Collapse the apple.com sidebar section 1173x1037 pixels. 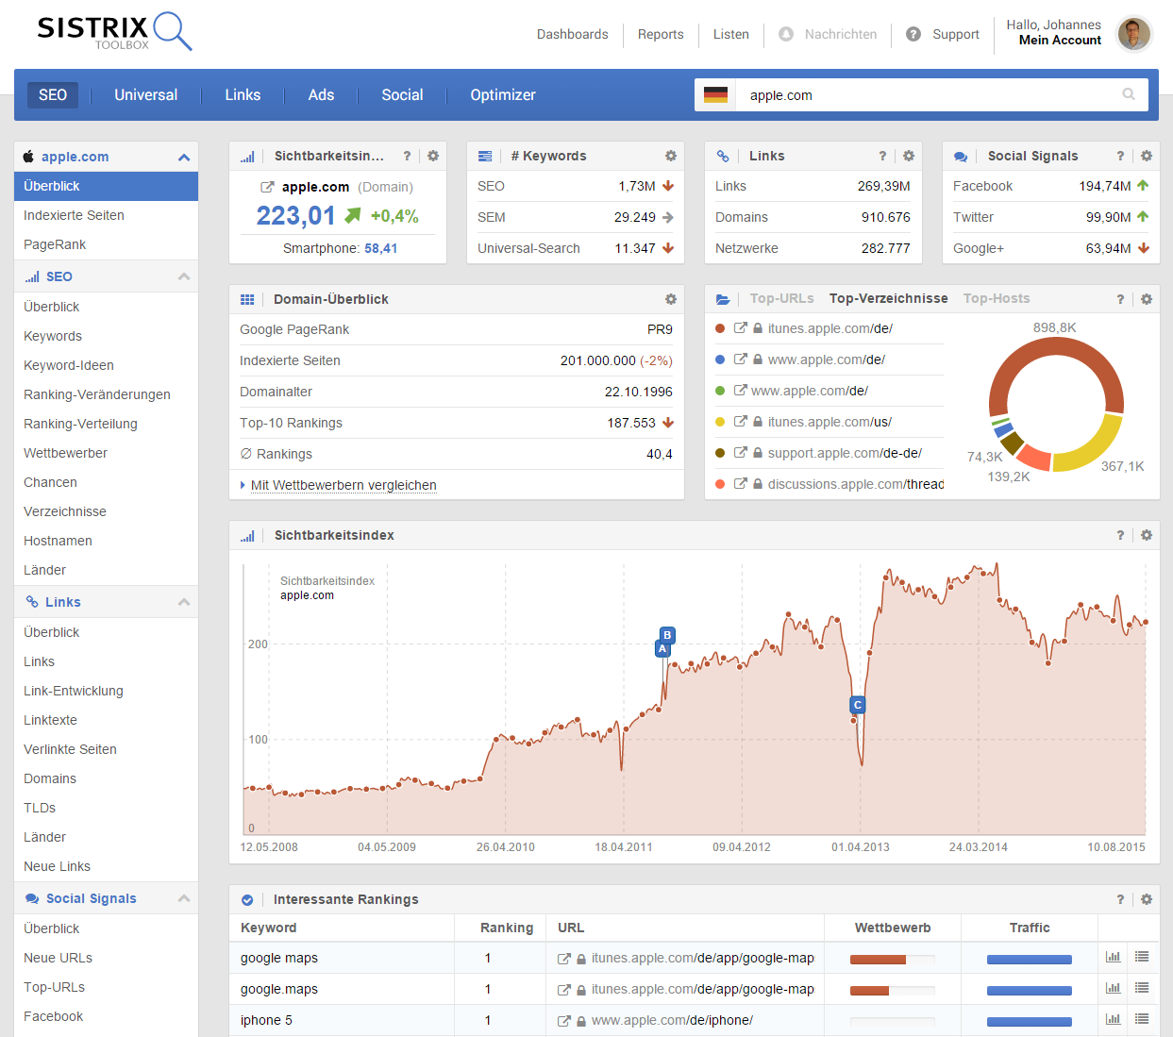(184, 158)
